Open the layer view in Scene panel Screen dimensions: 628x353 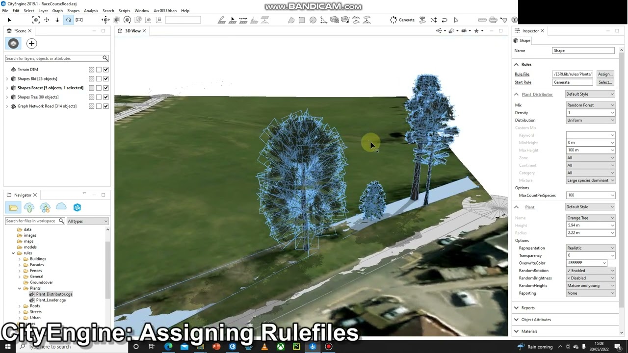[13, 44]
